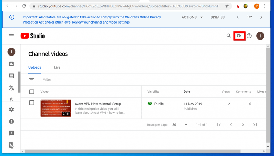Click the '1–1 of 1' pagination text
The image size is (274, 156).
202,125
